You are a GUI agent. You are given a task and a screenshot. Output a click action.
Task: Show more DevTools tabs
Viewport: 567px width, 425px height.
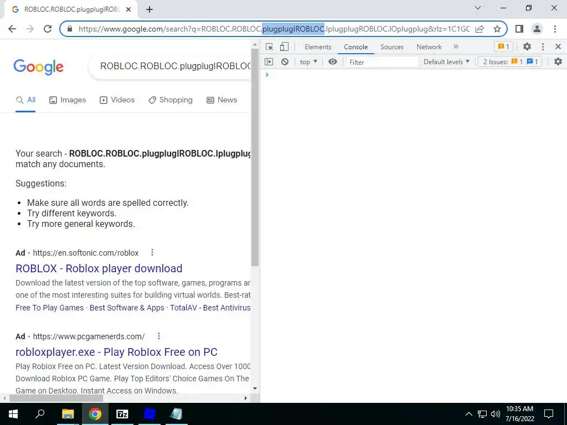point(456,46)
